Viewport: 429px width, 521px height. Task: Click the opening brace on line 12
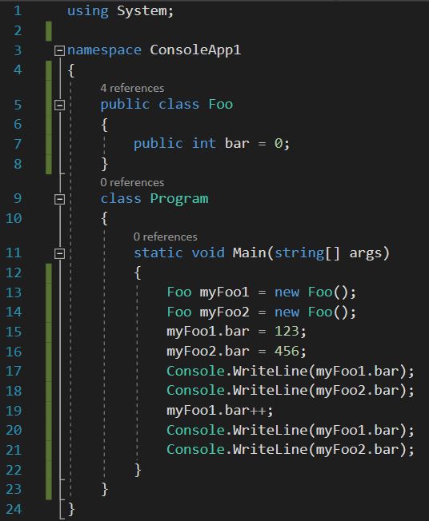pyautogui.click(x=138, y=273)
